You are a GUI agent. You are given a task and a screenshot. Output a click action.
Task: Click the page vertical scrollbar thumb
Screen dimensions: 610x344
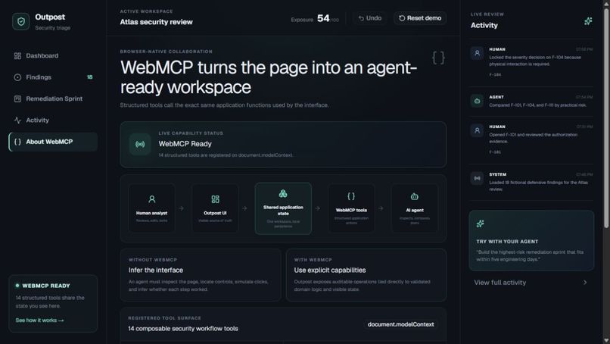coord(606,117)
